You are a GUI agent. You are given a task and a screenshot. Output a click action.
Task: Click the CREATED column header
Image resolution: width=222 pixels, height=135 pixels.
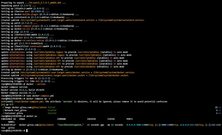(91, 119)
